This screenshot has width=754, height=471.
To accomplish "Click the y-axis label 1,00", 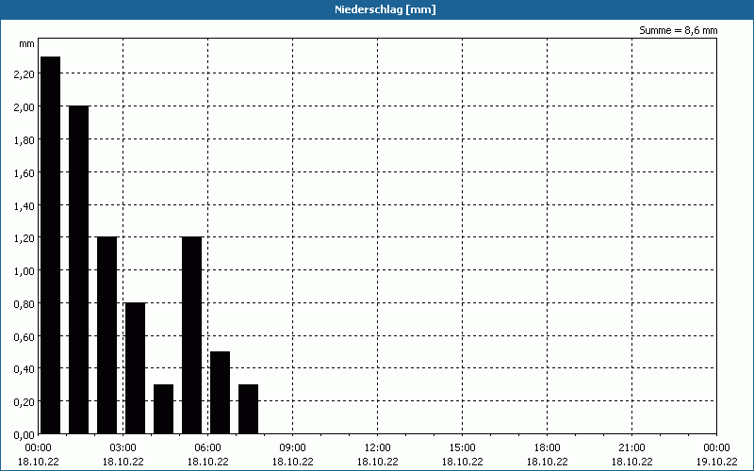I will (25, 271).
